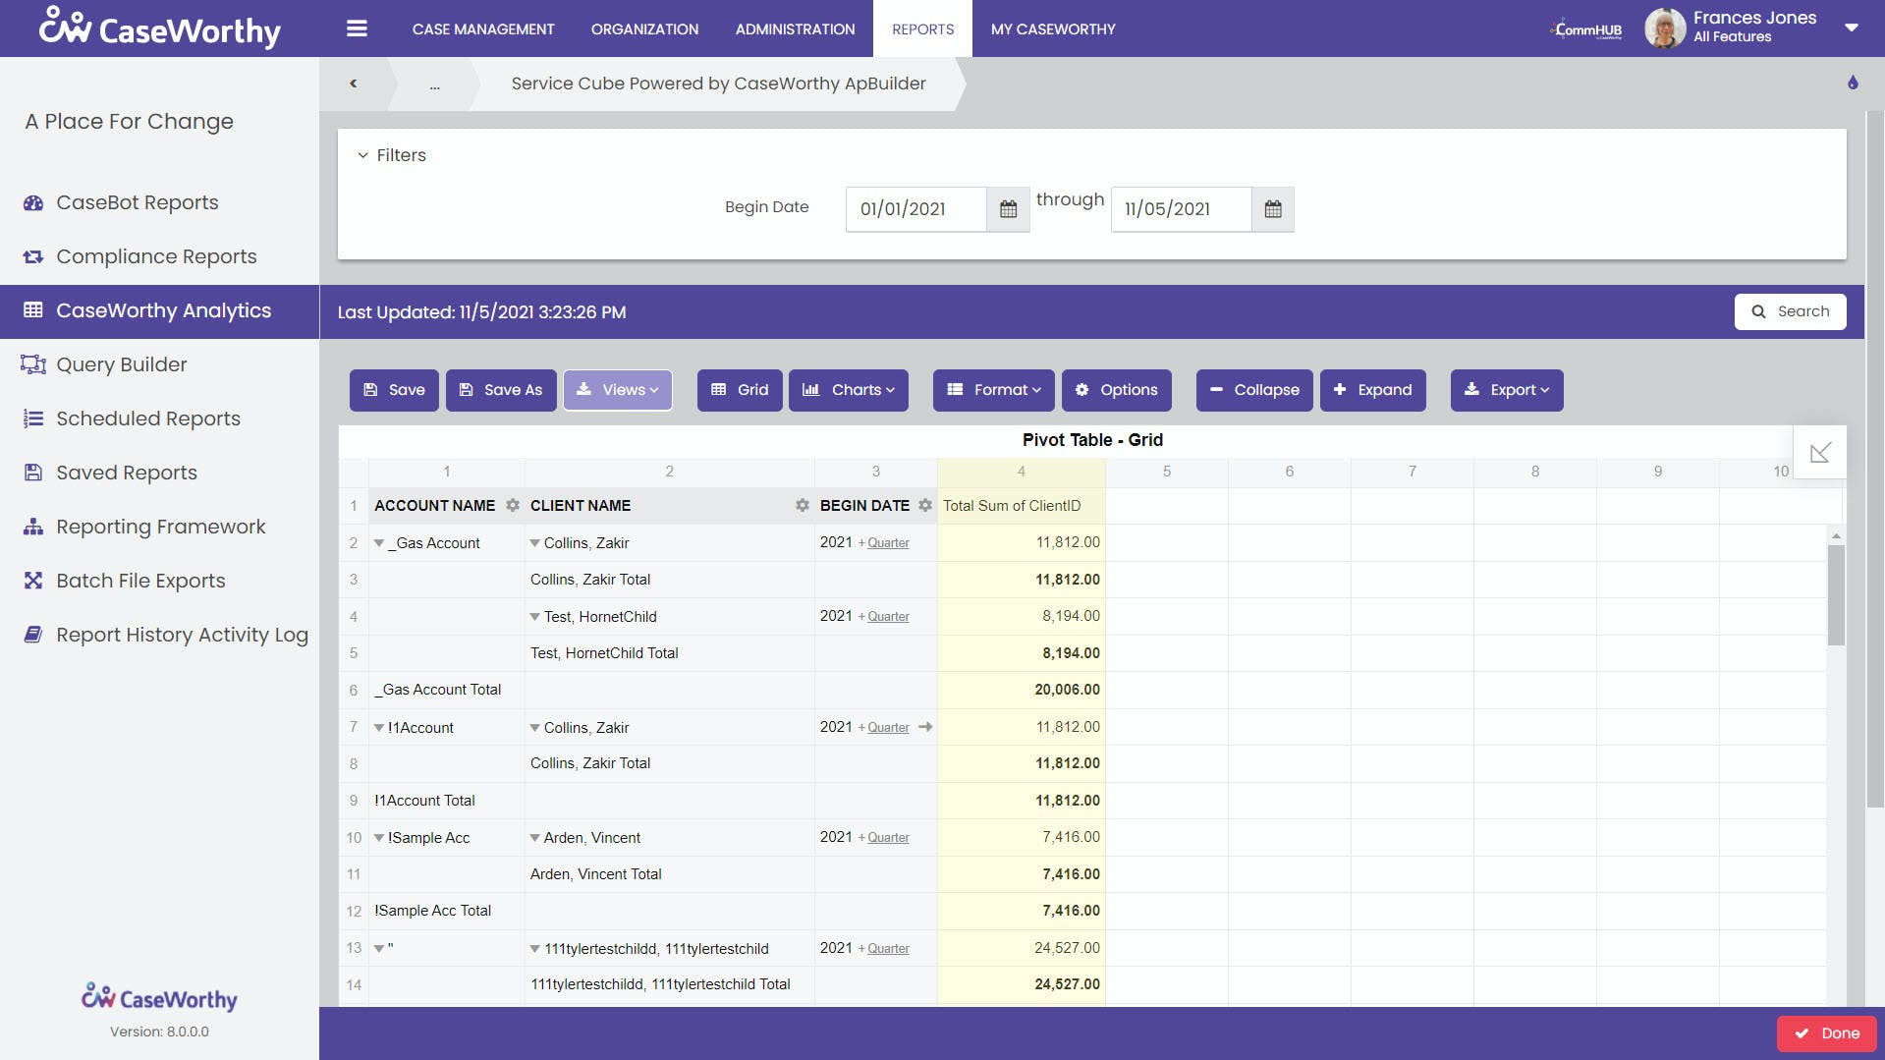
Task: Collapse all pivot rows
Action: coord(1254,390)
